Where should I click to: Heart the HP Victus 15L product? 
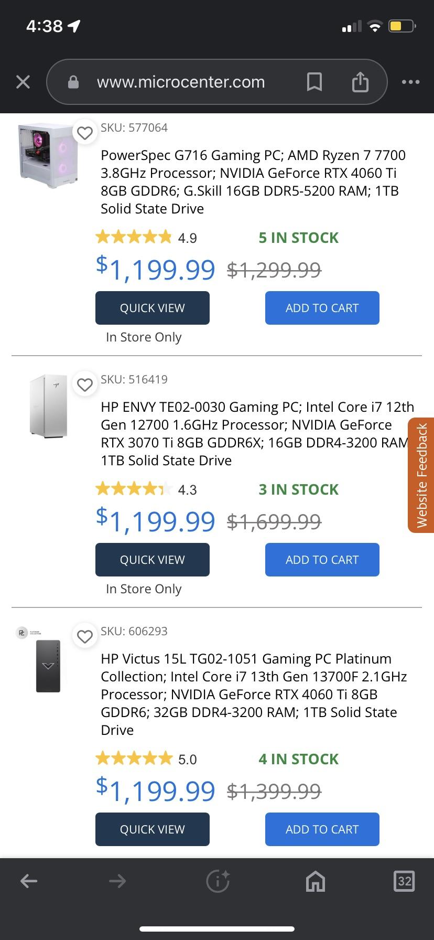point(85,636)
